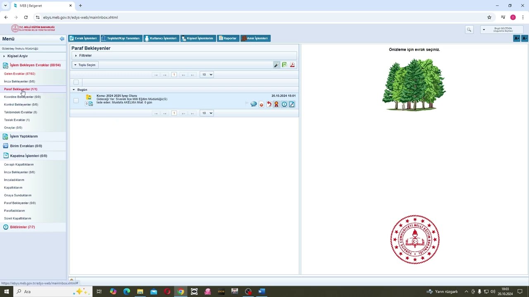Open File Explorer from the taskbar
The width and height of the screenshot is (529, 297).
[140, 291]
